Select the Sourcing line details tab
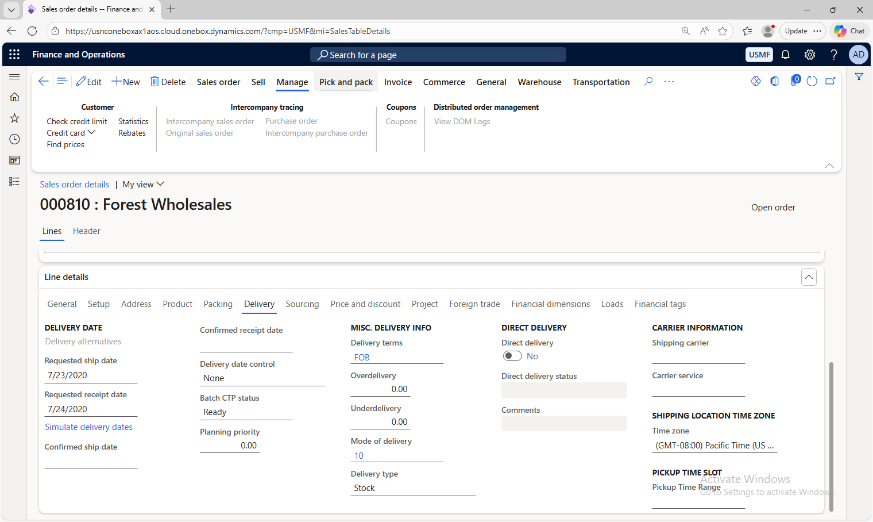Image resolution: width=873 pixels, height=522 pixels. [x=302, y=304]
